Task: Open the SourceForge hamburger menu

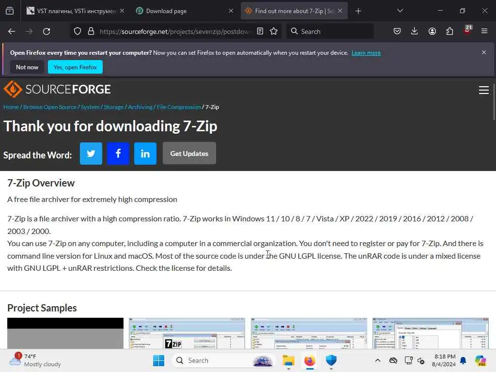Action: [x=484, y=90]
